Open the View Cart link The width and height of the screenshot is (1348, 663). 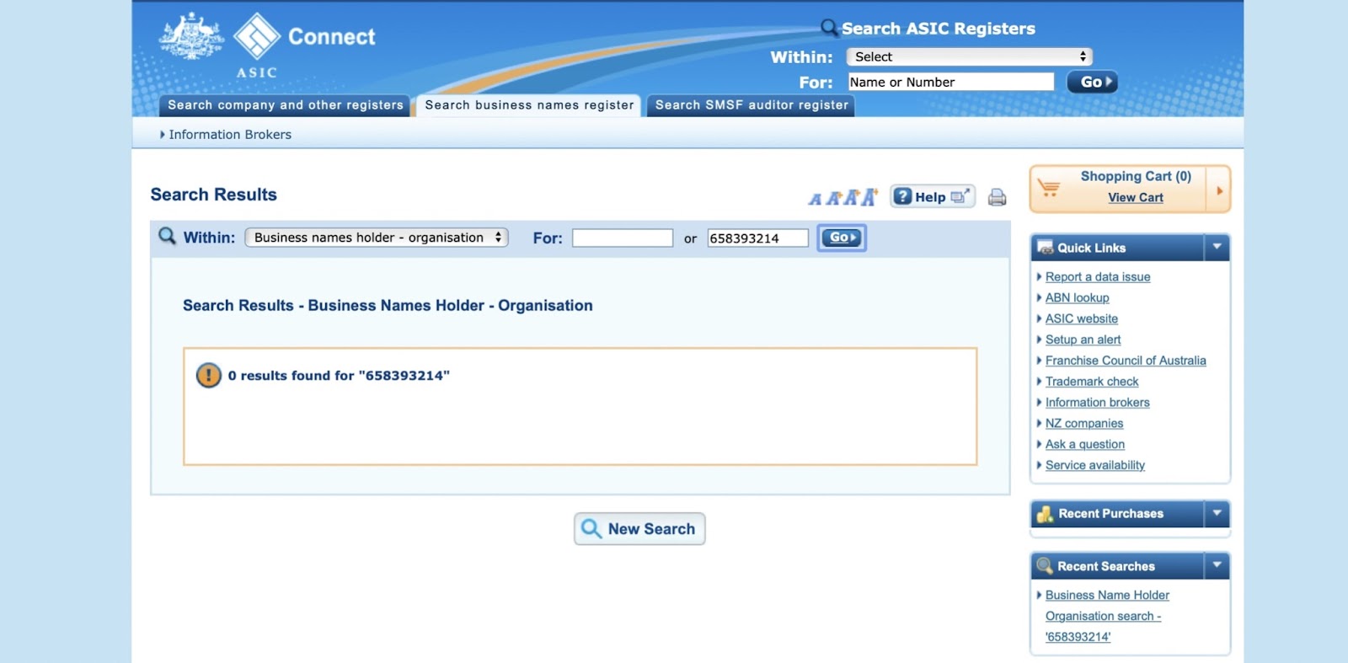pos(1135,197)
